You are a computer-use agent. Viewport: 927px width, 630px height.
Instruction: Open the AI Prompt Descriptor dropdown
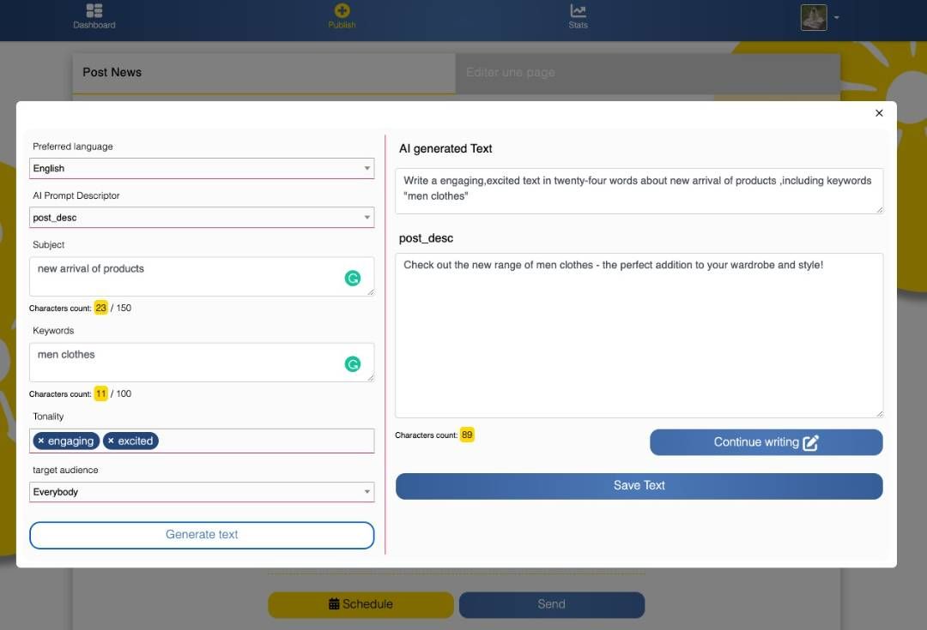coord(202,218)
